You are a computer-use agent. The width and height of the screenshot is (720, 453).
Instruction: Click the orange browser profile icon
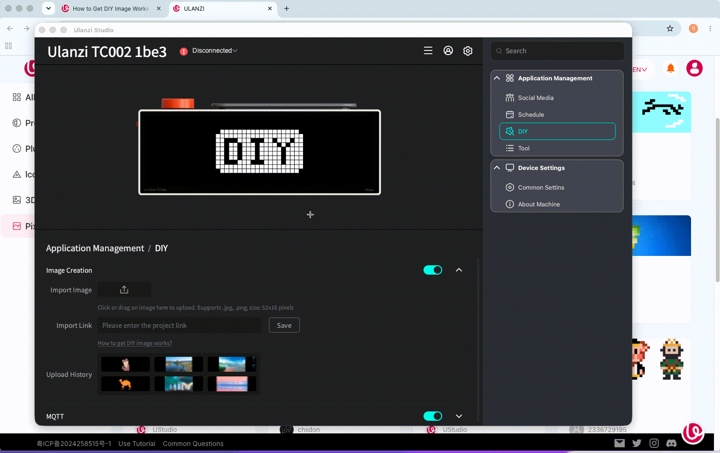coord(693,28)
